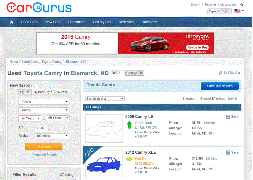Select the By Body Style tab
This screenshot has height=180, width=253.
click(43, 92)
